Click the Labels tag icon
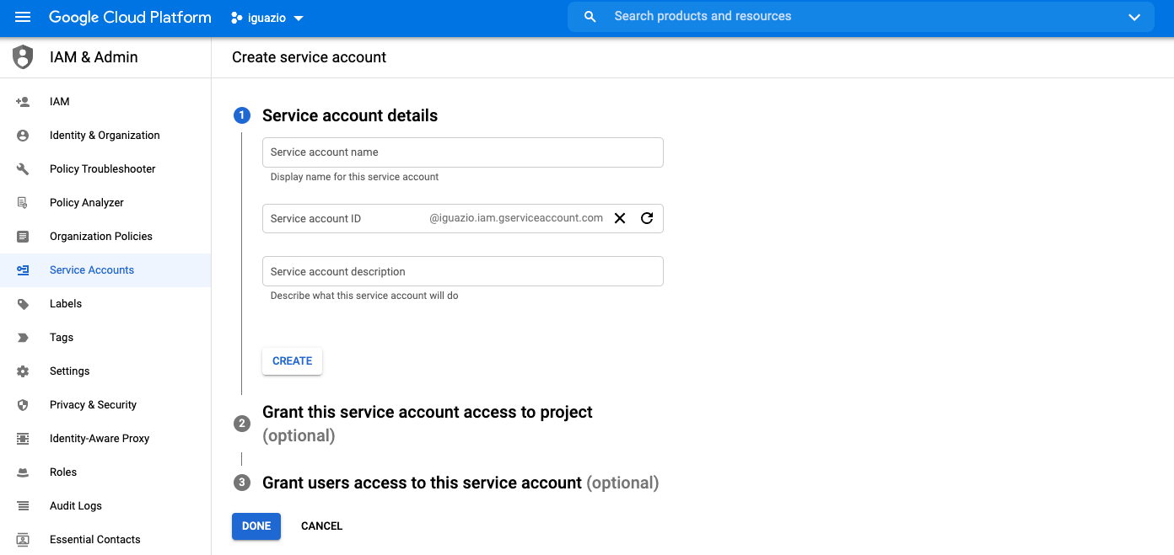This screenshot has height=555, width=1174. coord(23,304)
